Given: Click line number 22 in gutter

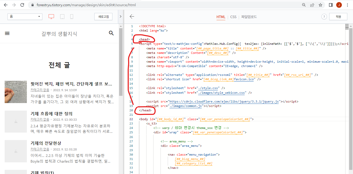Looking at the screenshot, I should pos(131,119).
